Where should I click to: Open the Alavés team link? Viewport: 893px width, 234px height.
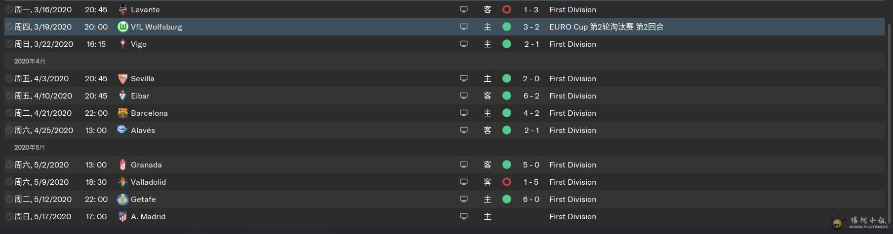tap(143, 130)
